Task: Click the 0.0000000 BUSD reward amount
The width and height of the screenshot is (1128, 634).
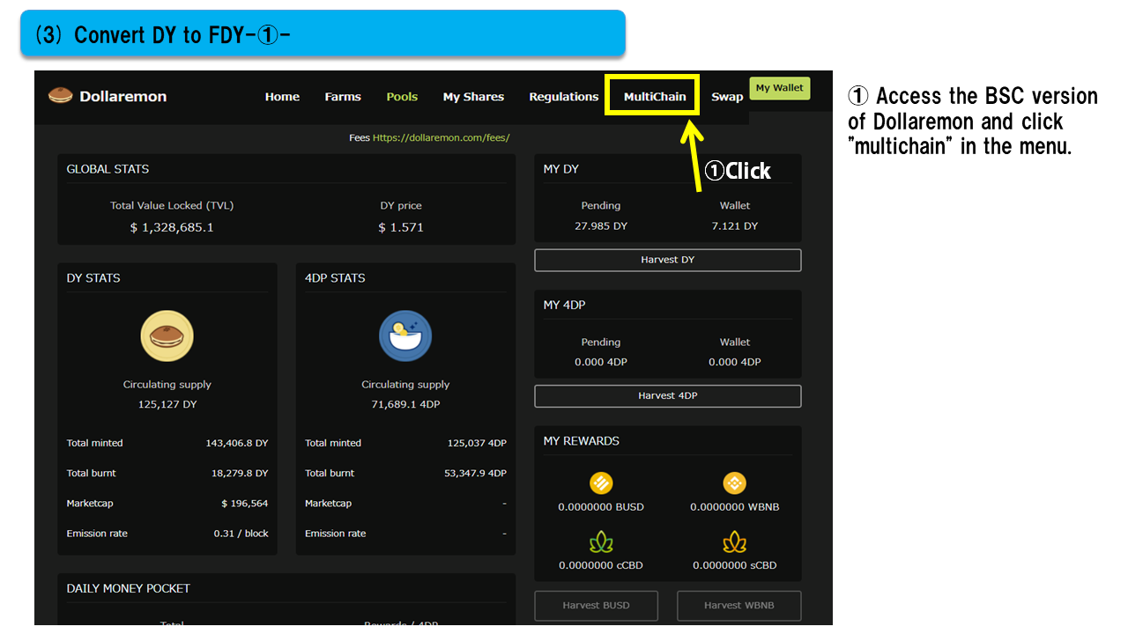Action: [601, 507]
